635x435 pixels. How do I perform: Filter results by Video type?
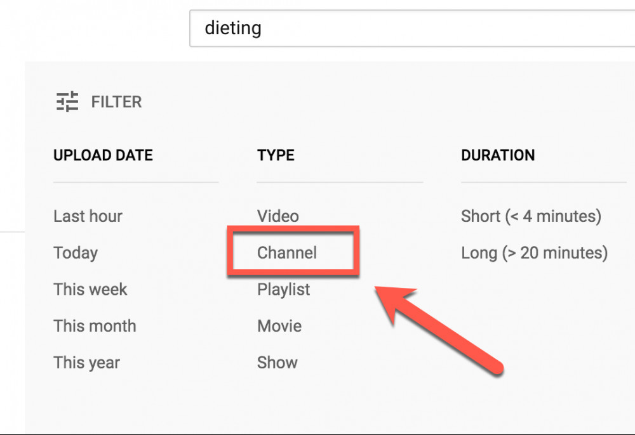[277, 216]
